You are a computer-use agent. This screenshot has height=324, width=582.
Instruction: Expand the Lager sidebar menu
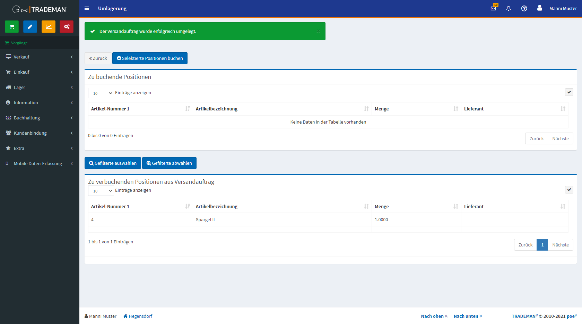(40, 87)
